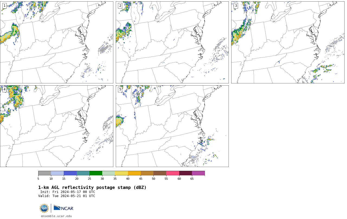Click the teal 20-25 dBZ swatch

(83, 173)
